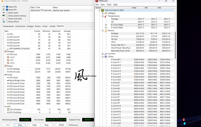The height and width of the screenshot is (127, 201).
Task: Click the Powers flame icon in HWMonitor
Action: (105, 30)
